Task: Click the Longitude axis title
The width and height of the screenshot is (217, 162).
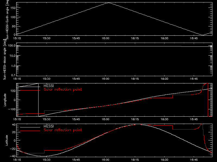Action: pyautogui.click(x=5, y=100)
